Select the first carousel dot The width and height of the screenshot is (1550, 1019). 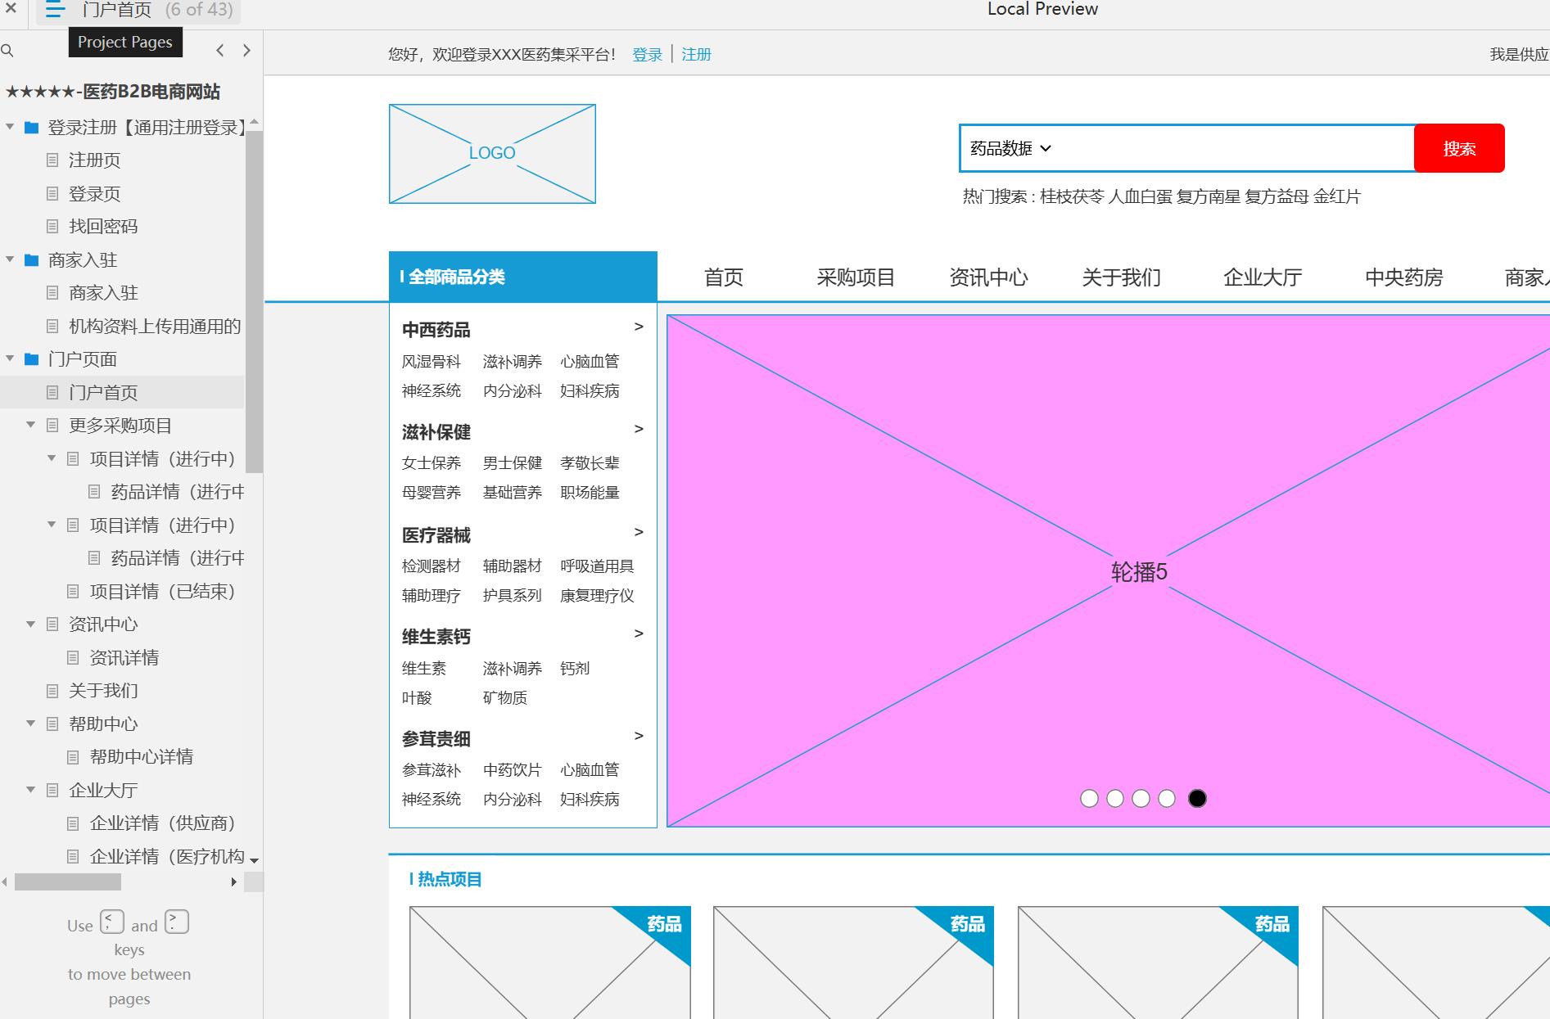tap(1089, 799)
